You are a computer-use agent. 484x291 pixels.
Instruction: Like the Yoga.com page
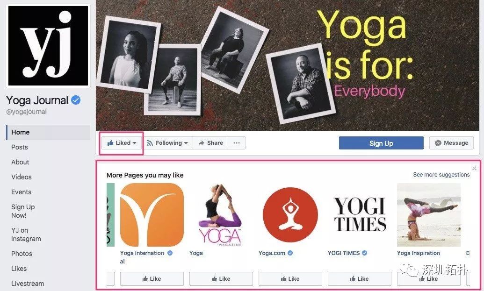tap(290, 279)
